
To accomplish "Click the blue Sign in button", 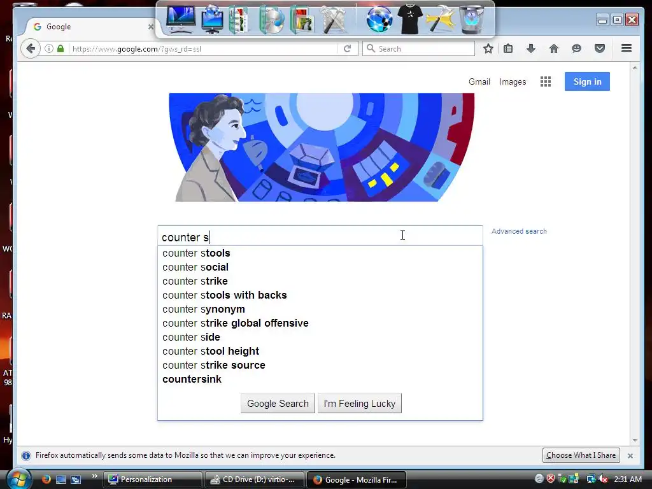I will point(587,81).
